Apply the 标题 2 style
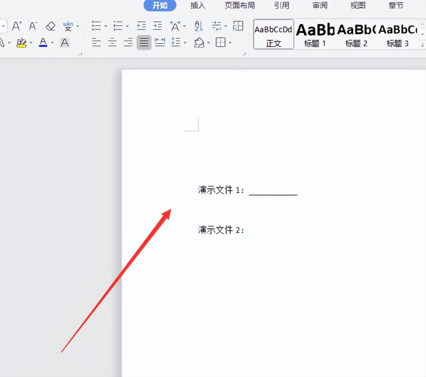 (x=356, y=34)
